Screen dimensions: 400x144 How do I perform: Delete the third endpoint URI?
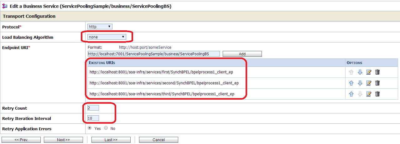(377, 94)
